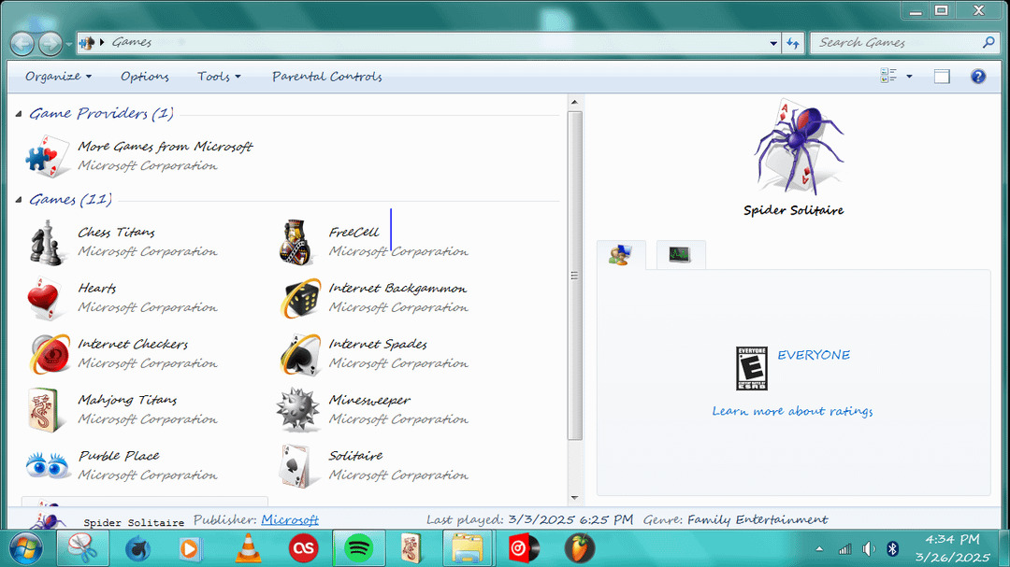Toggle the preview pane button
This screenshot has width=1010, height=567.
pos(942,77)
